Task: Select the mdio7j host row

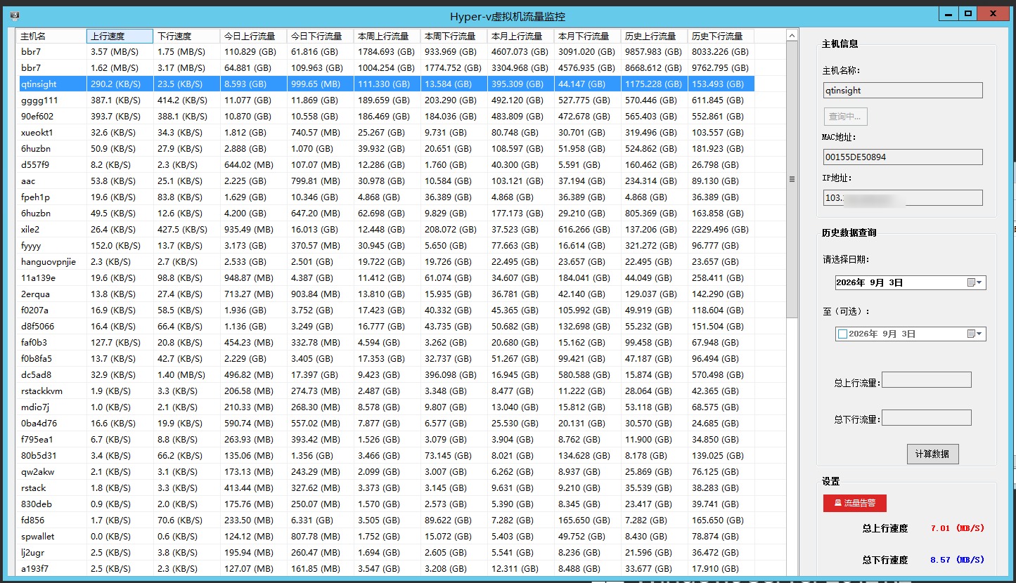Action: pos(386,407)
